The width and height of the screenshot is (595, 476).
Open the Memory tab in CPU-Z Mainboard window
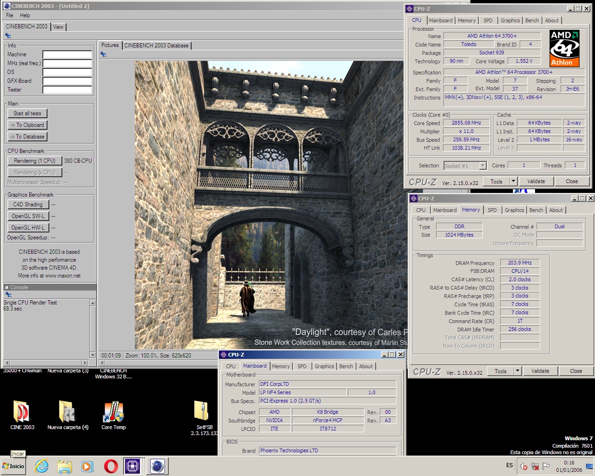coord(281,366)
